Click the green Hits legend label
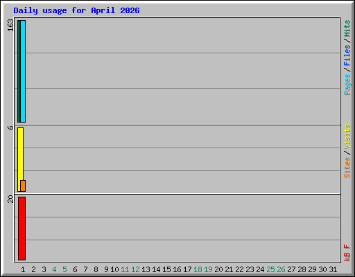The width and height of the screenshot is (355, 277). 347,28
